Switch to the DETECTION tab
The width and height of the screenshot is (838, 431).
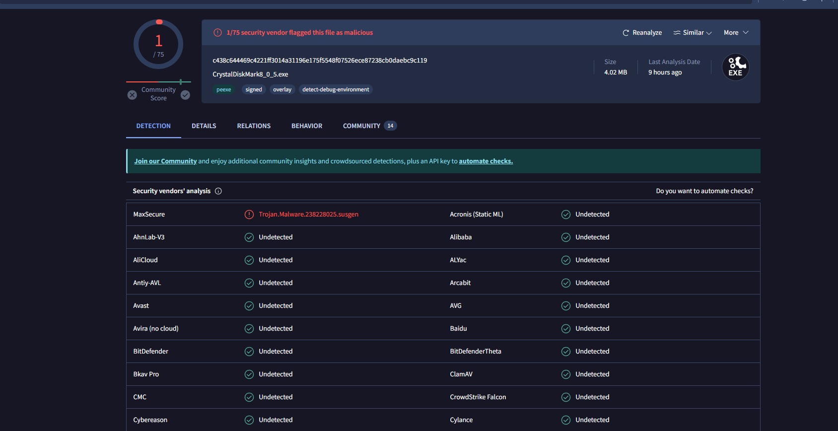(153, 126)
